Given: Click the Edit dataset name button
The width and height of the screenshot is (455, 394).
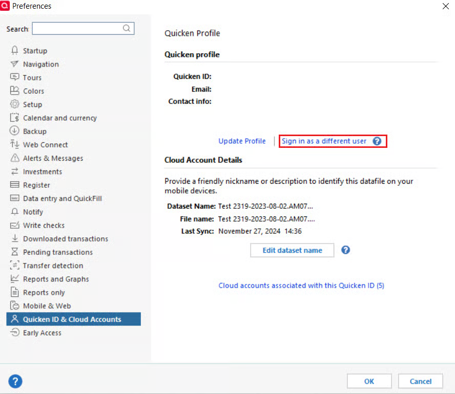Looking at the screenshot, I should [x=292, y=250].
